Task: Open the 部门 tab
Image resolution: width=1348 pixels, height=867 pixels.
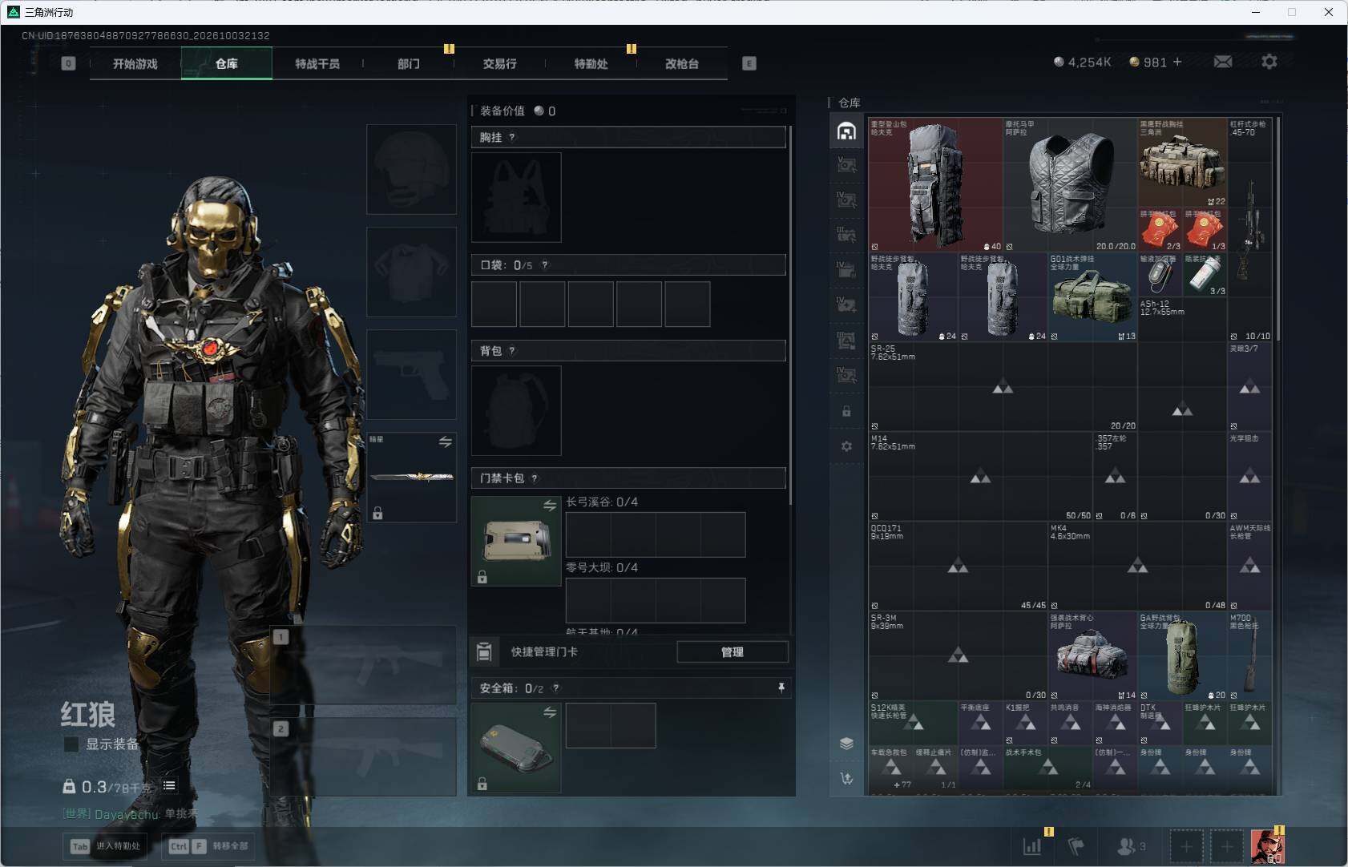Action: 409,63
